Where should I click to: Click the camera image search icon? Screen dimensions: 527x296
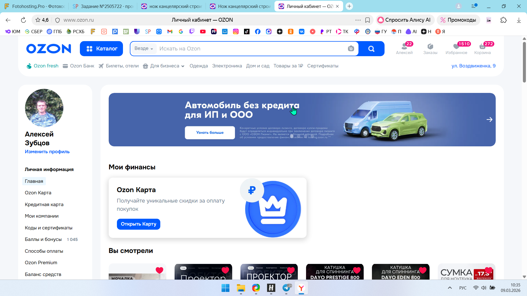[x=351, y=49]
